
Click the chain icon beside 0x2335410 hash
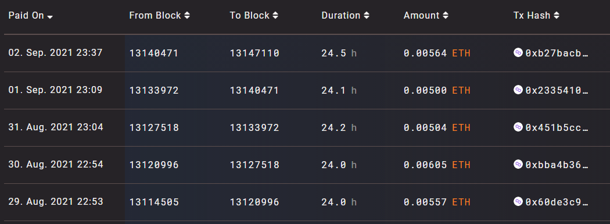(518, 90)
